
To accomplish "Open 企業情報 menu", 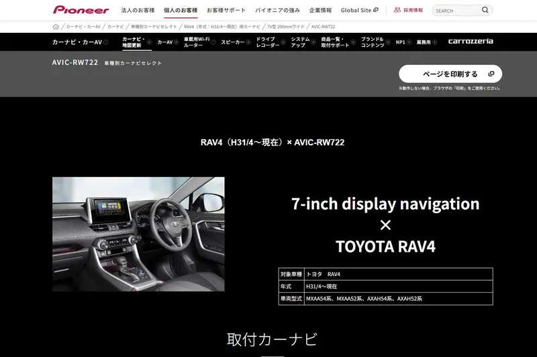I will 320,10.
